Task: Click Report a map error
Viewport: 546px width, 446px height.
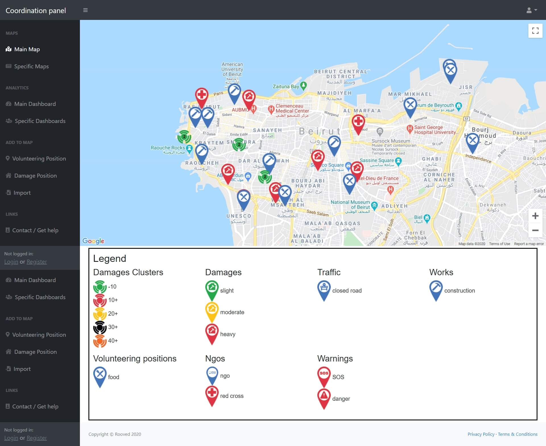Action: (x=529, y=244)
